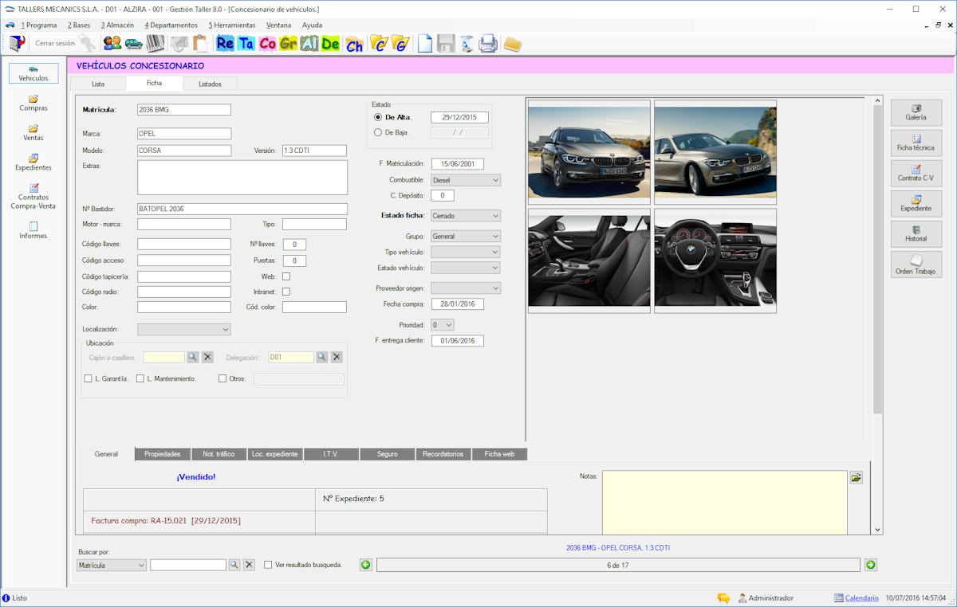957x607 pixels.
Task: Select the De Baja radio button
Action: point(378,132)
